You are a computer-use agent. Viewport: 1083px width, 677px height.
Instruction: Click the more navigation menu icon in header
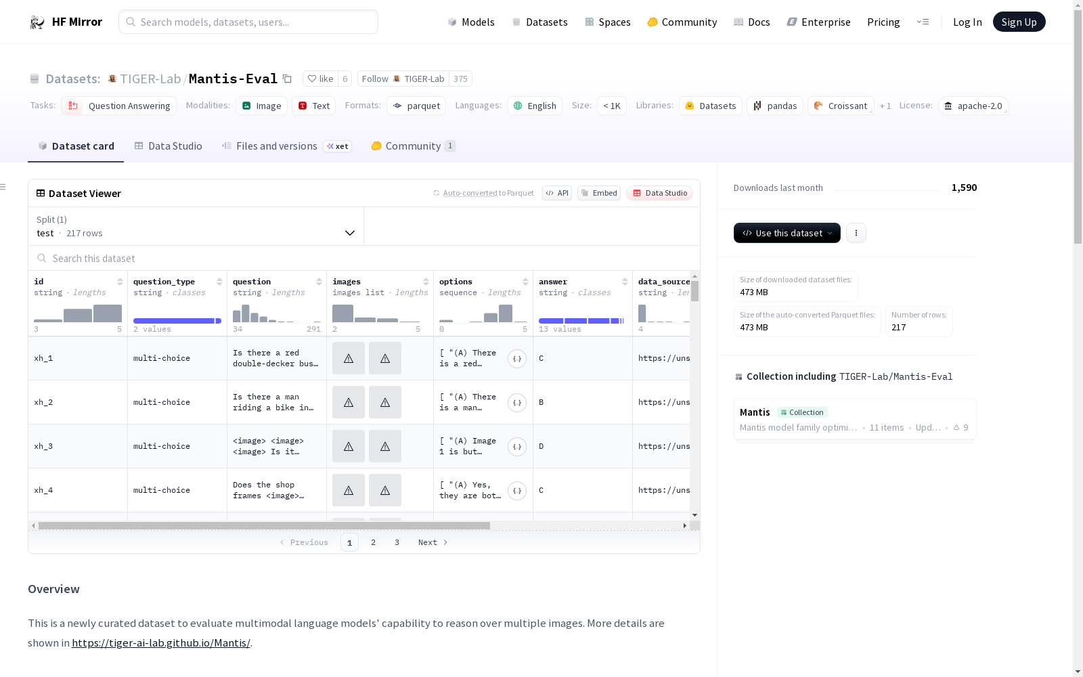coord(923,22)
